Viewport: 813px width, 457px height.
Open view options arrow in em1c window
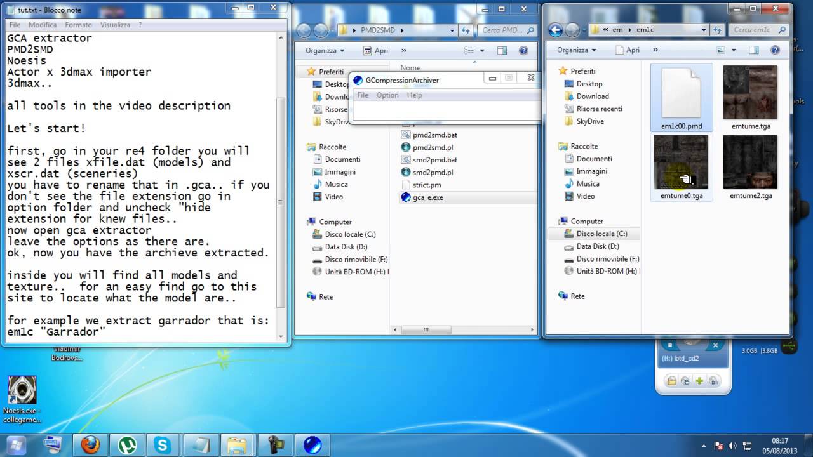(733, 50)
